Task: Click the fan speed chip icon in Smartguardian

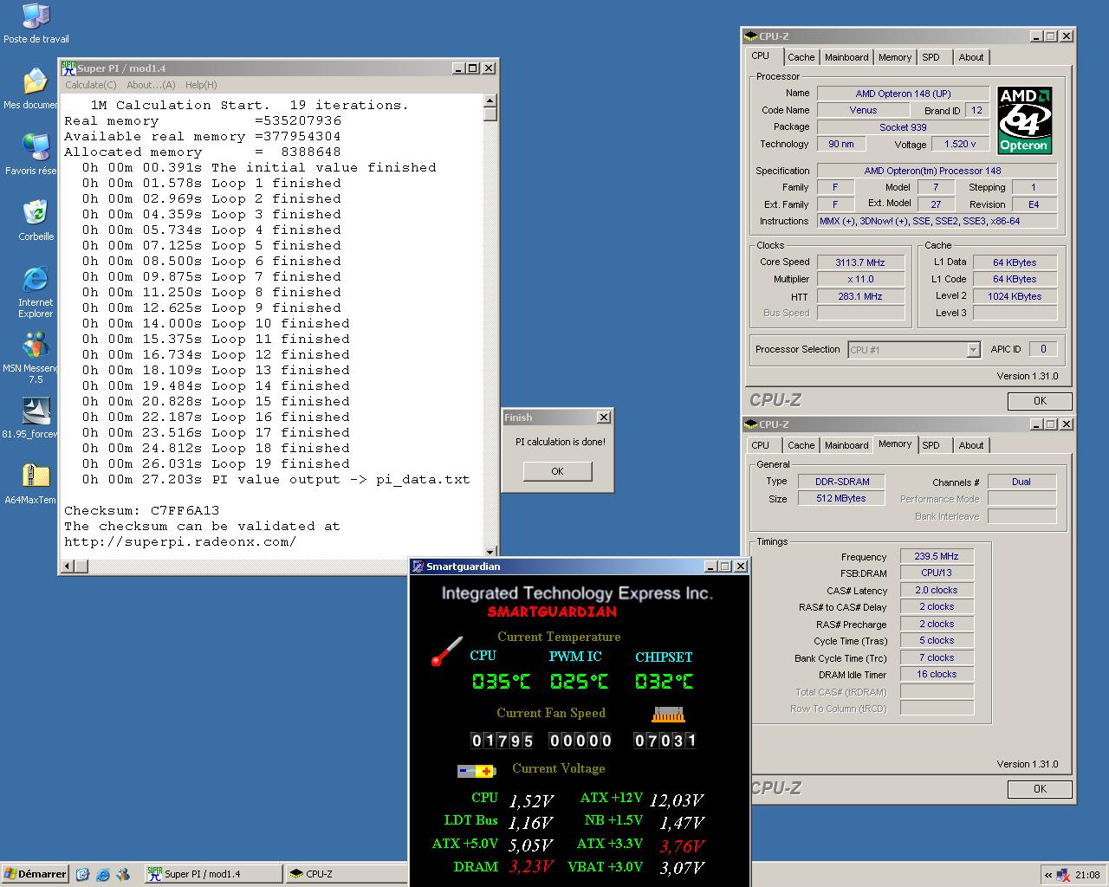Action: [x=668, y=715]
